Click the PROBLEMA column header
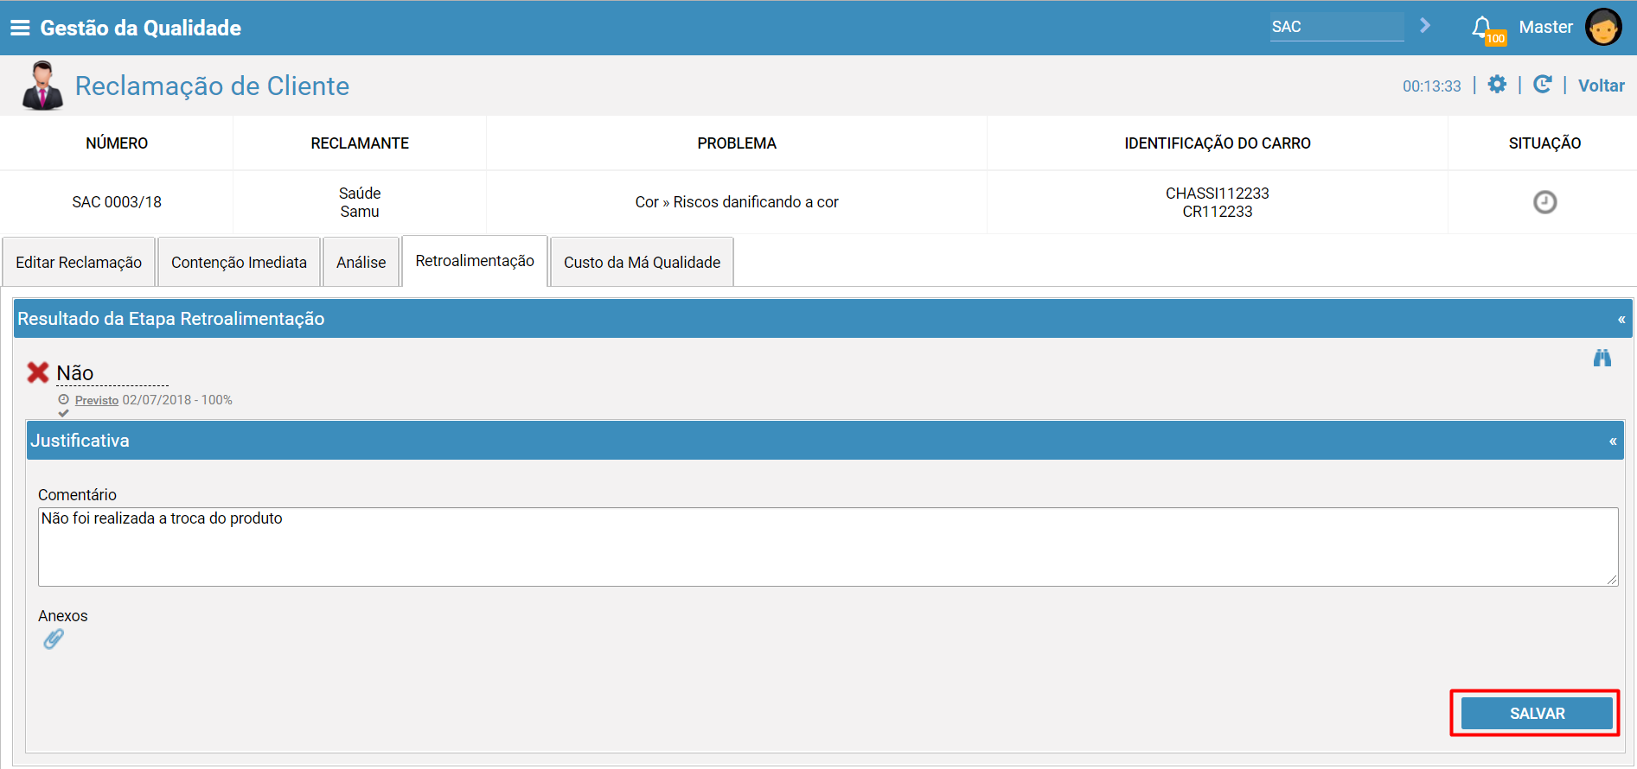Viewport: 1637px width, 769px height. click(737, 143)
